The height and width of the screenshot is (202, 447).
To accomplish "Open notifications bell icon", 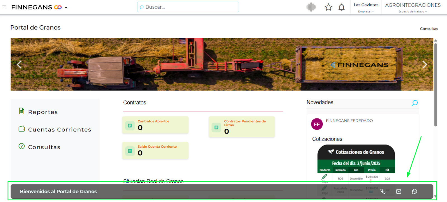I will point(341,7).
